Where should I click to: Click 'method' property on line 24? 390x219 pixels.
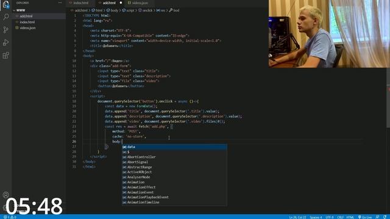[x=118, y=131]
